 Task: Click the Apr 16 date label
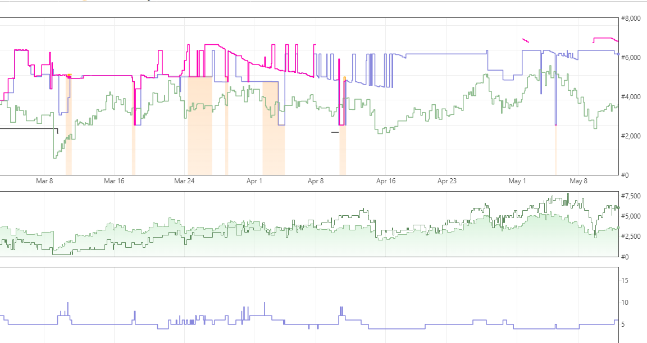386,181
